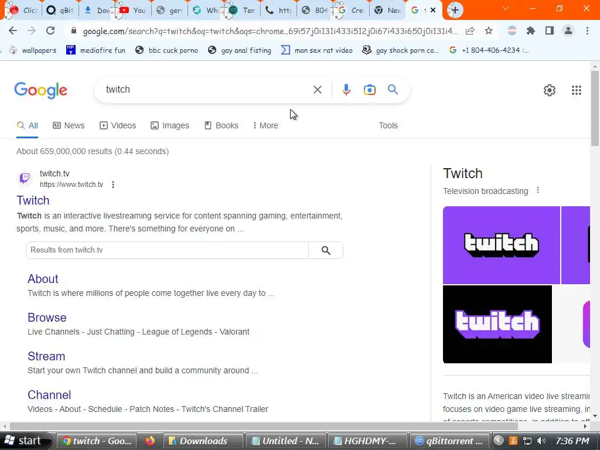Toggle the browser side panel icon
Screen dimensions: 600x450
[x=550, y=31]
